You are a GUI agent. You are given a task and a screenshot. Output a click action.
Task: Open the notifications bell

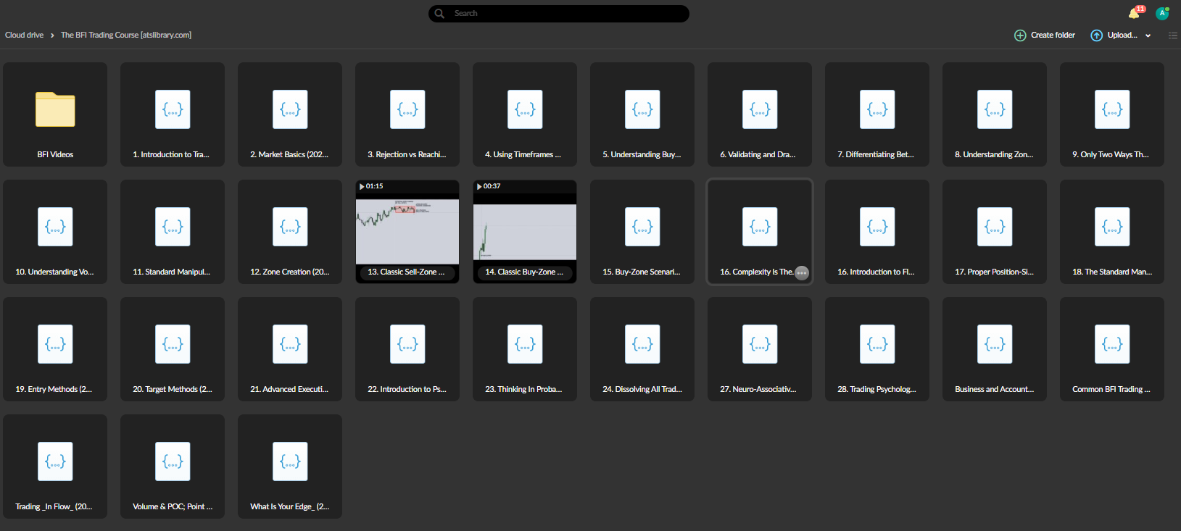click(x=1134, y=14)
